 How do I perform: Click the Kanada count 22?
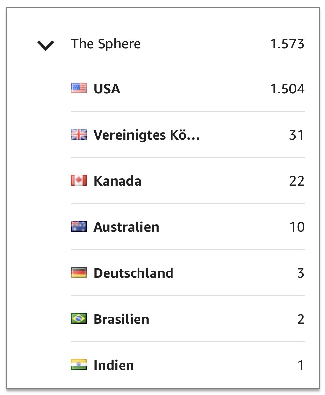pos(297,181)
